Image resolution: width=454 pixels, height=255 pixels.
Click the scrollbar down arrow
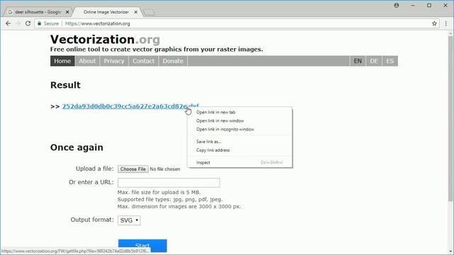coord(450,252)
